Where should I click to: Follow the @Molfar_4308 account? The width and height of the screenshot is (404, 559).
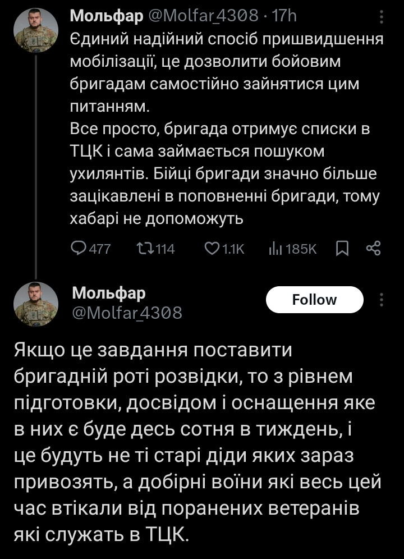314,300
